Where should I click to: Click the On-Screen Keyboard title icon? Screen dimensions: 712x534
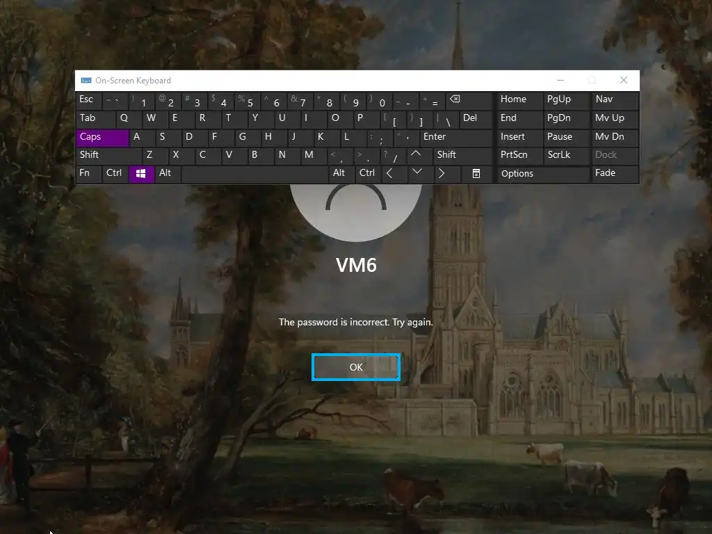pyautogui.click(x=86, y=81)
